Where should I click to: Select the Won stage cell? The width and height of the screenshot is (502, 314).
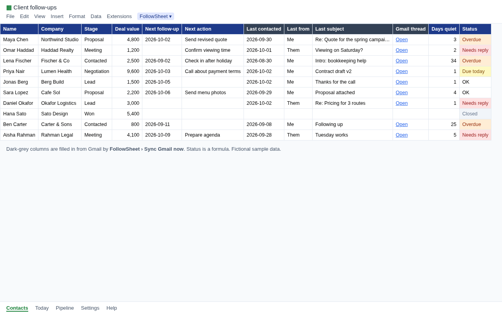97,114
